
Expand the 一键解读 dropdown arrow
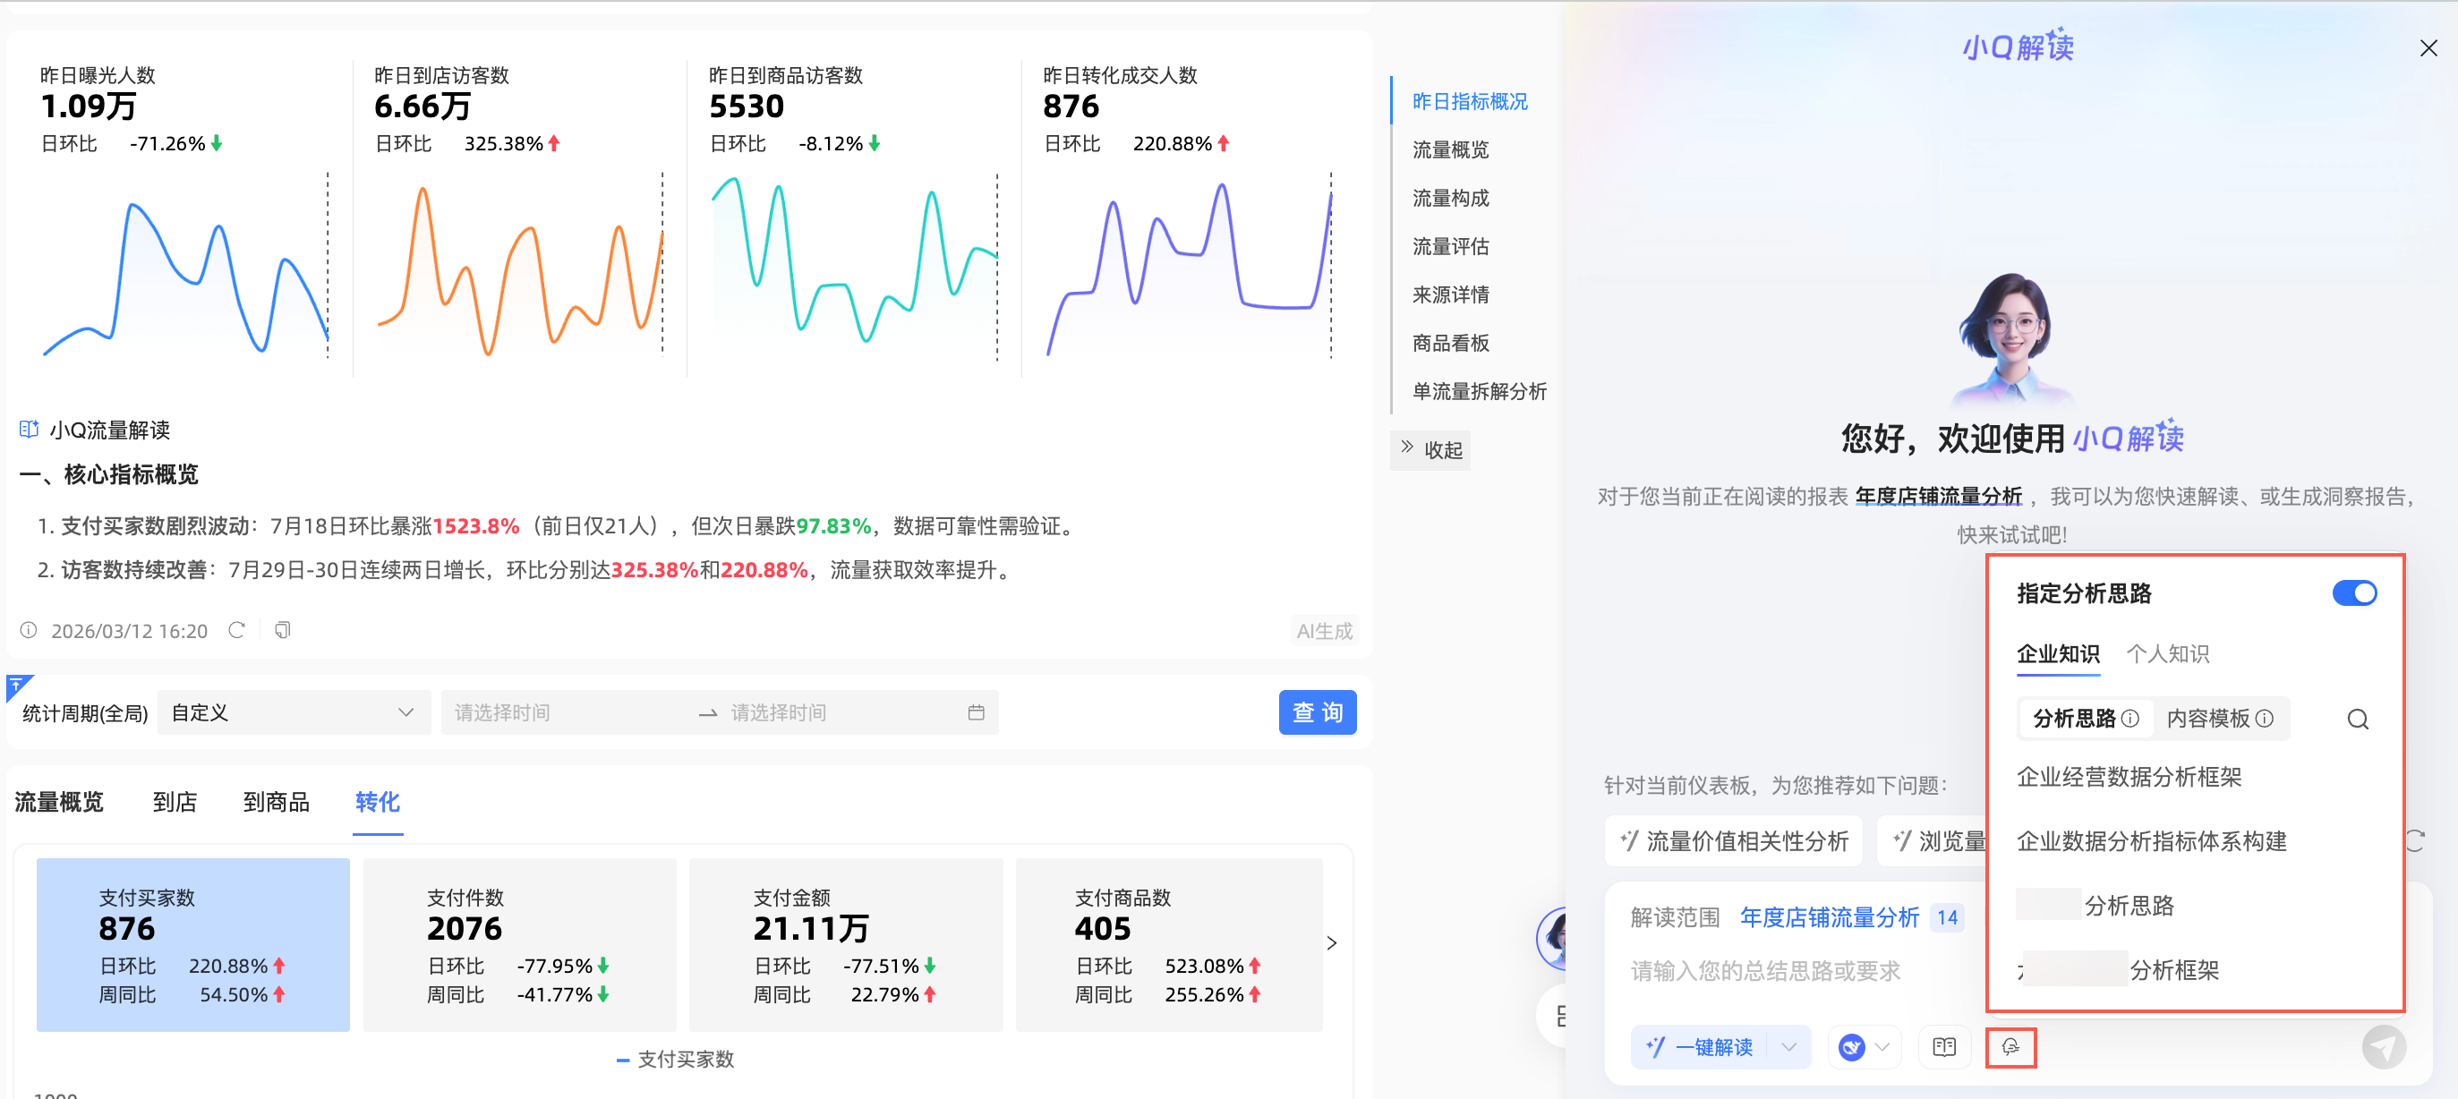(x=1789, y=1047)
